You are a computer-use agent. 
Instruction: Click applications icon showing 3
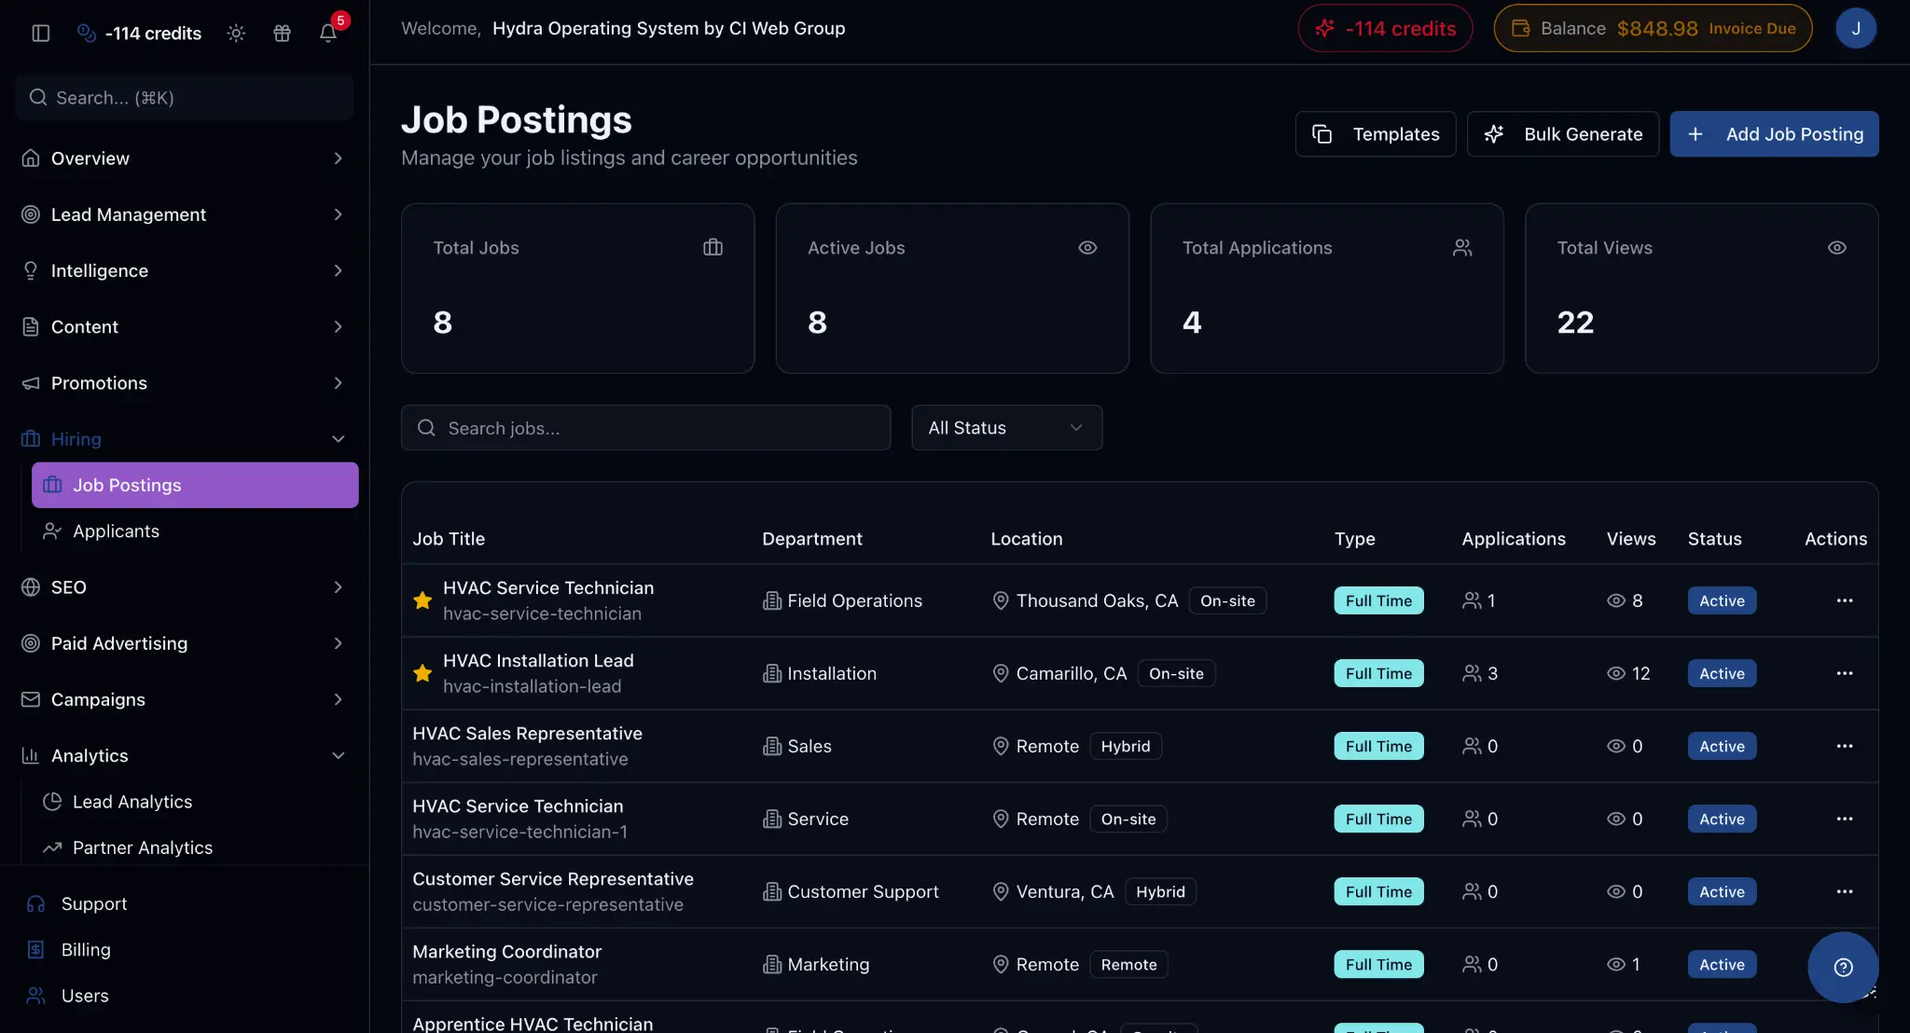1472,673
